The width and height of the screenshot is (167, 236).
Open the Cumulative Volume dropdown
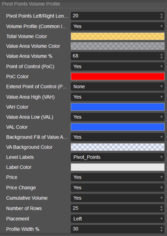pyautogui.click(x=117, y=198)
